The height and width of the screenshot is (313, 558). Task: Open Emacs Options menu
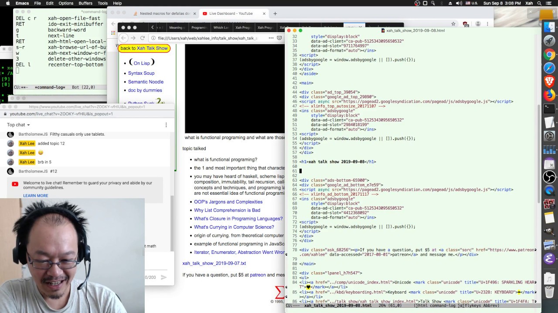[x=66, y=3]
